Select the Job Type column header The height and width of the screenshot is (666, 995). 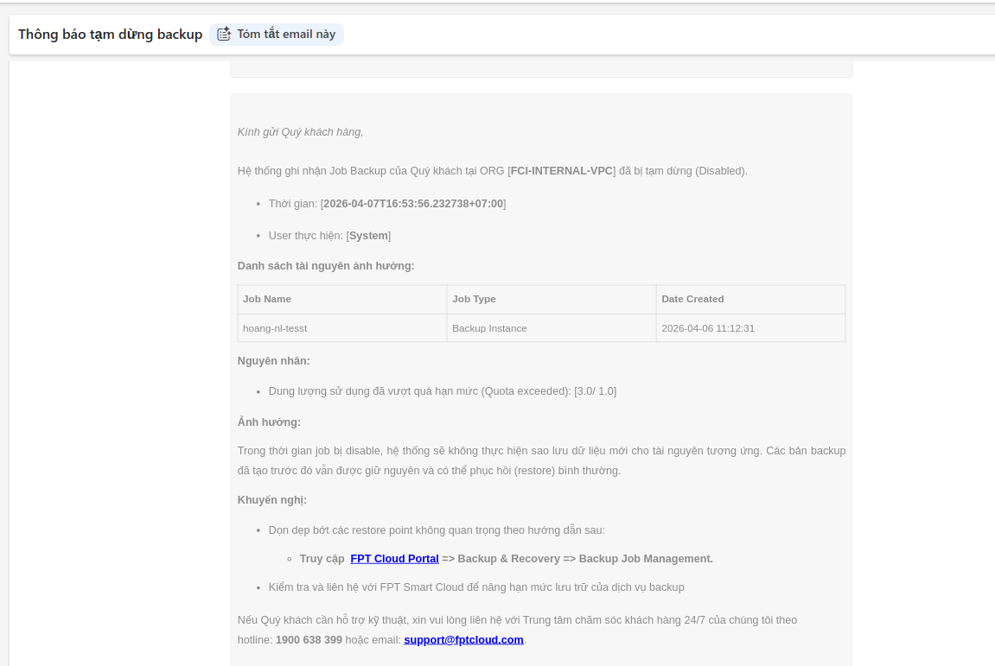pos(474,299)
